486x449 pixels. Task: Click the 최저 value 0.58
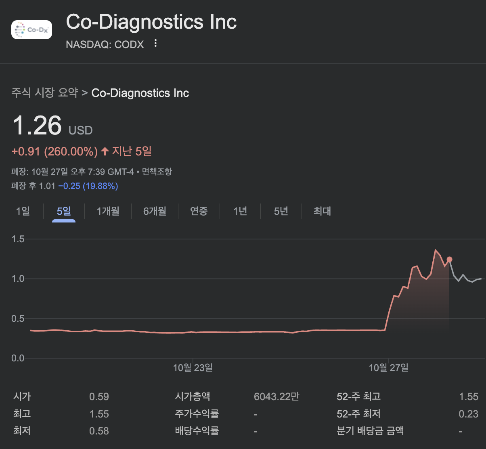point(99,431)
